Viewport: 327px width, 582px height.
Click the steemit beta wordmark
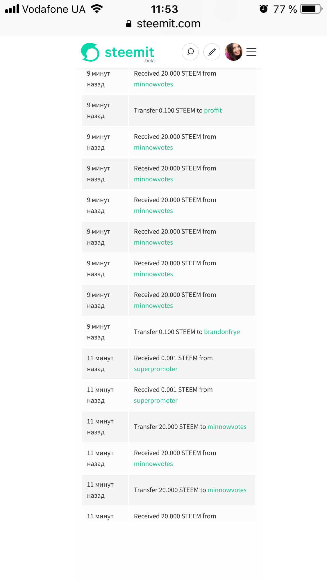(x=129, y=53)
